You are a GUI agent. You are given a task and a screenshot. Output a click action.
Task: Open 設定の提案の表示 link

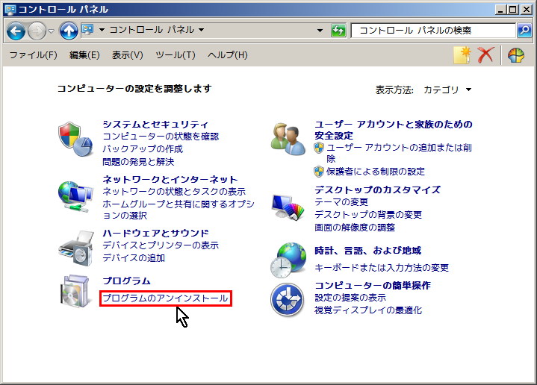point(350,298)
